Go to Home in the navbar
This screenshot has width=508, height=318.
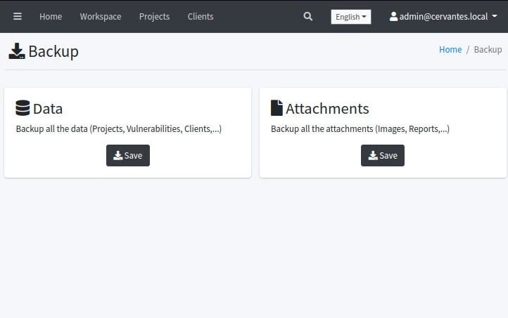(x=51, y=16)
